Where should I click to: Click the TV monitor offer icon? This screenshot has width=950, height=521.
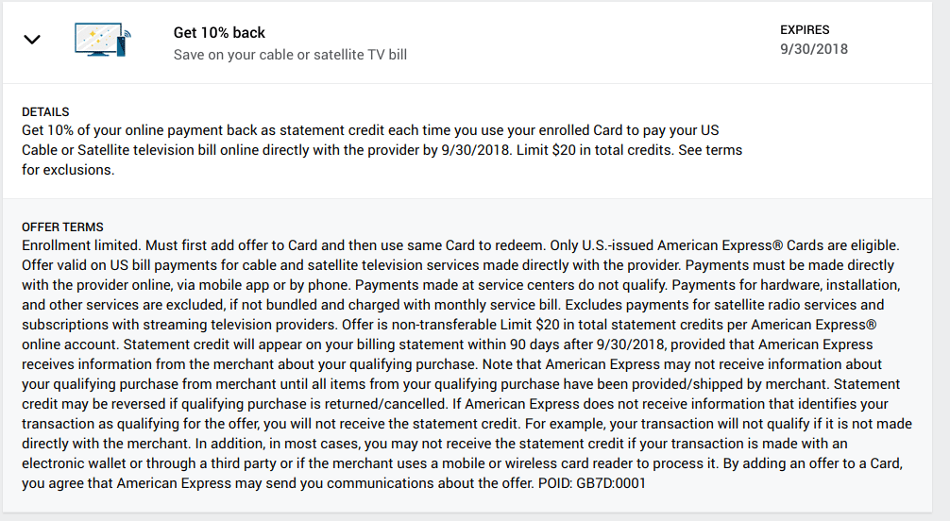[x=102, y=40]
